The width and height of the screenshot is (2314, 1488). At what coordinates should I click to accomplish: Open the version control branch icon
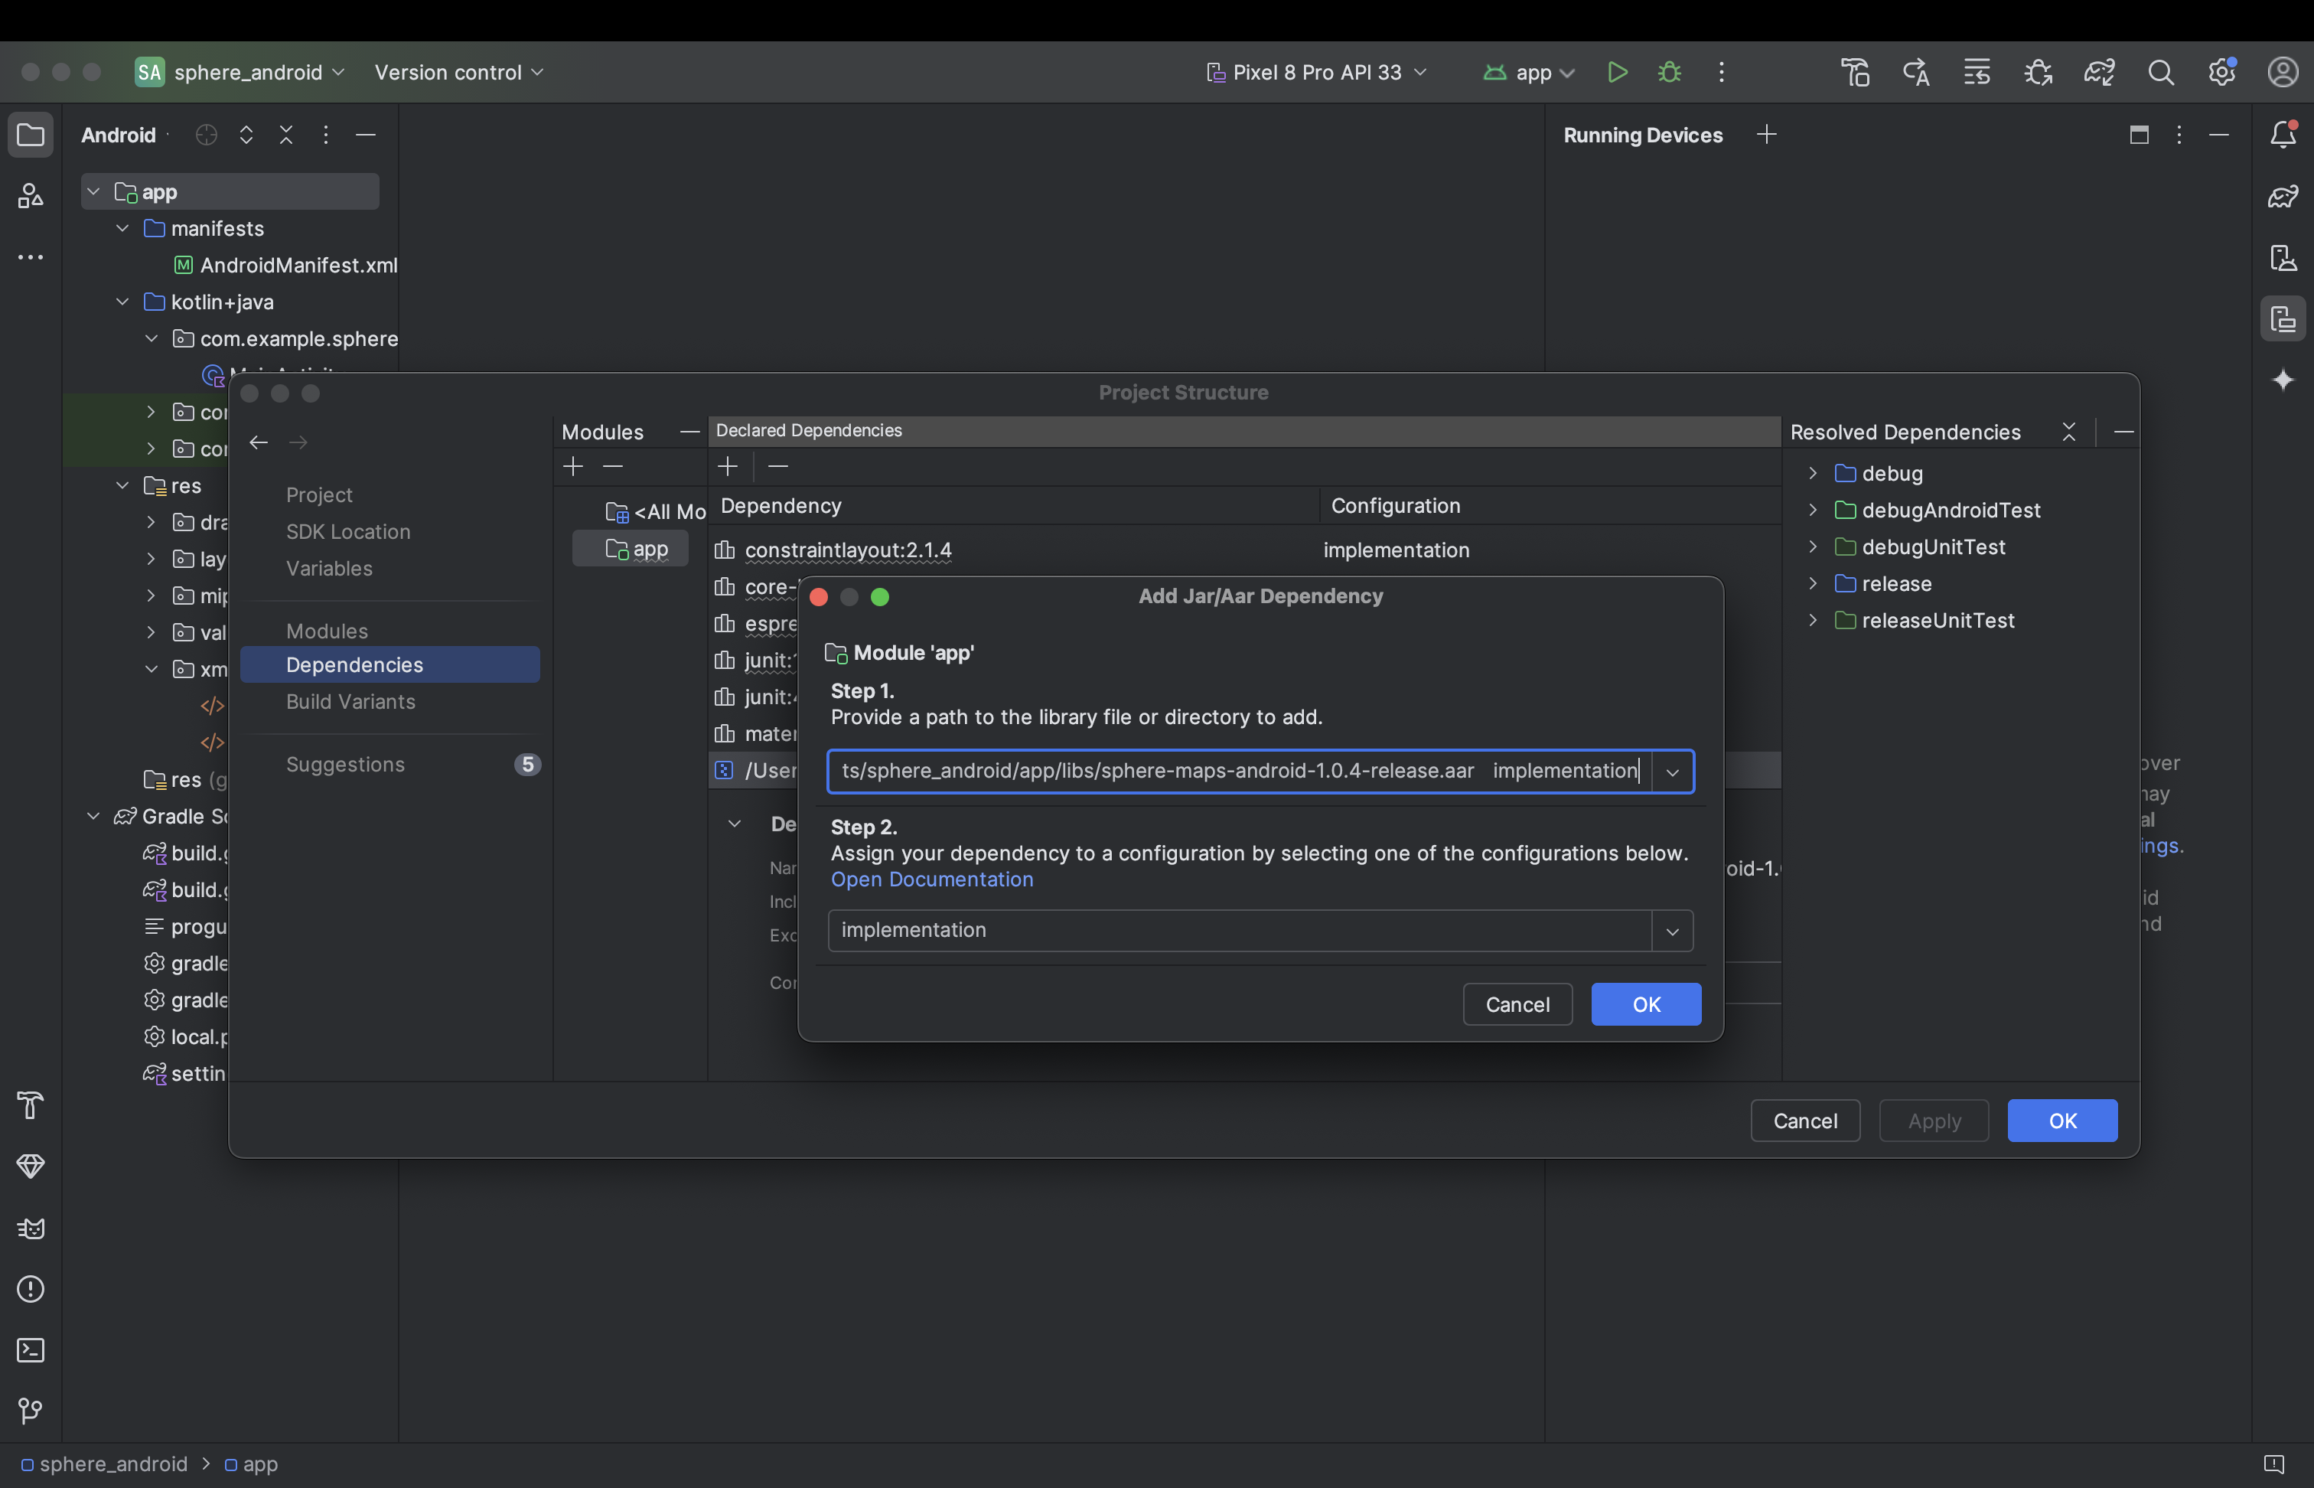pos(30,1410)
